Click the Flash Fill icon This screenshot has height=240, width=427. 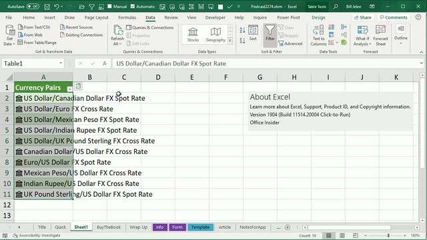coord(332,27)
